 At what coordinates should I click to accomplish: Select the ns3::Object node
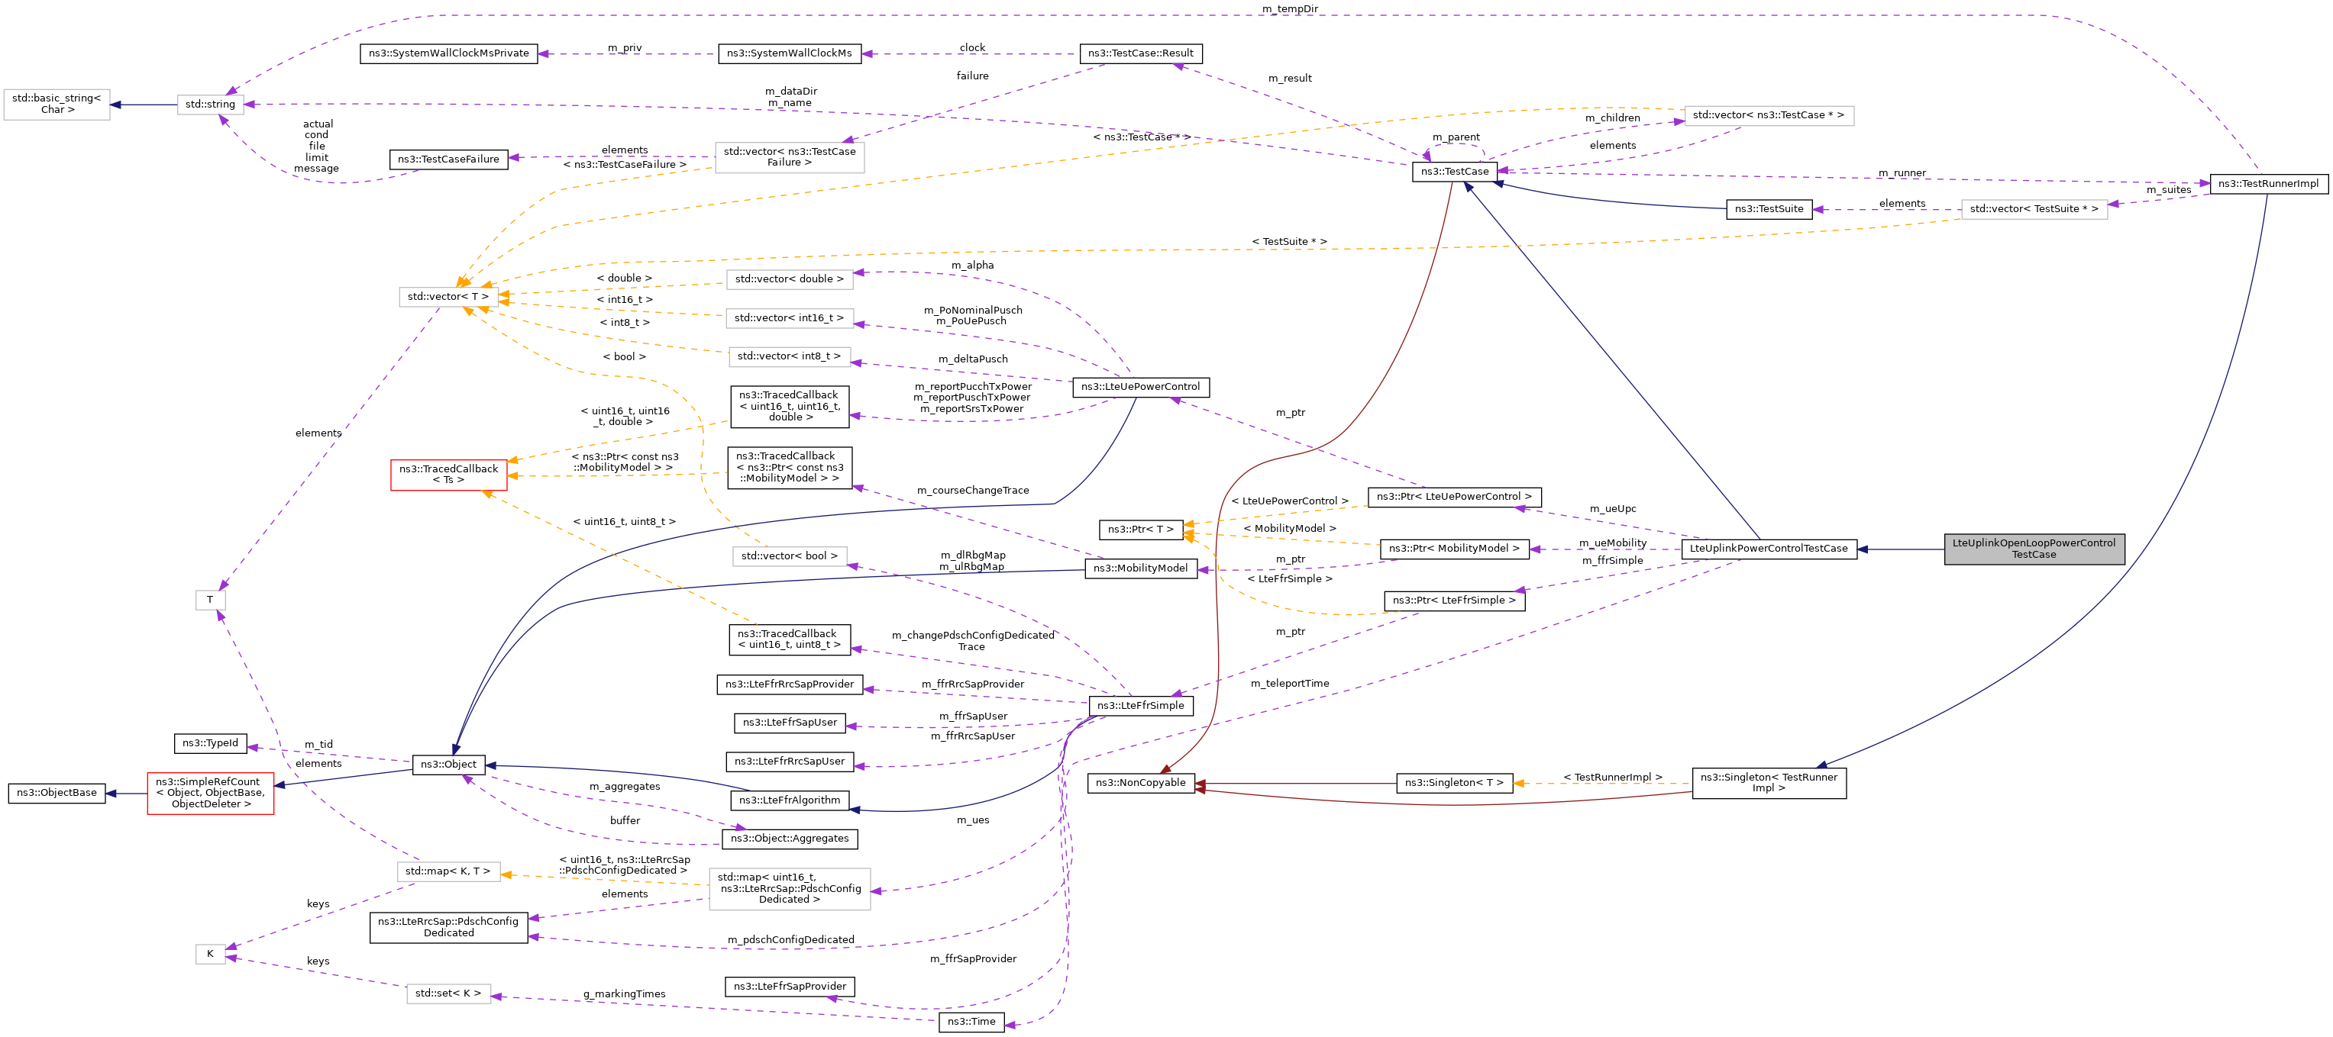(x=448, y=765)
